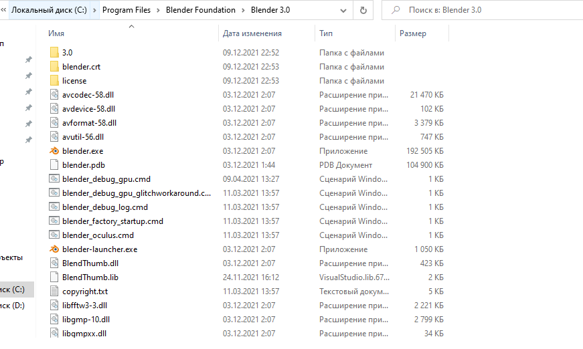This screenshot has width=583, height=349.
Task: Click the VisualStudio.lib.67... type cell
Action: tap(354, 277)
